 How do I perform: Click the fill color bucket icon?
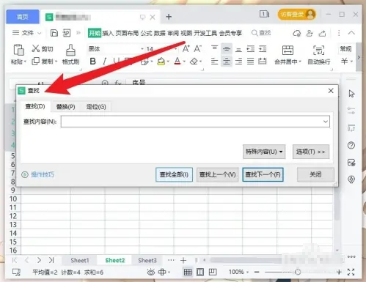point(161,62)
